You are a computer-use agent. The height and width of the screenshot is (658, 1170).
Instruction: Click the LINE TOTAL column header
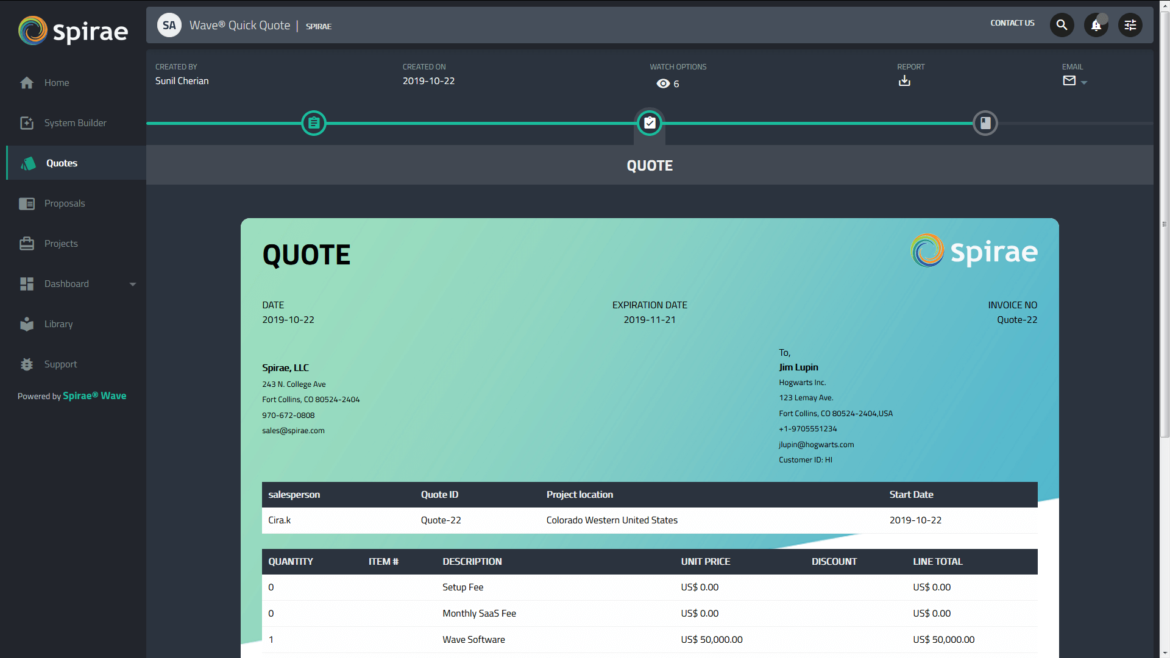(x=938, y=562)
